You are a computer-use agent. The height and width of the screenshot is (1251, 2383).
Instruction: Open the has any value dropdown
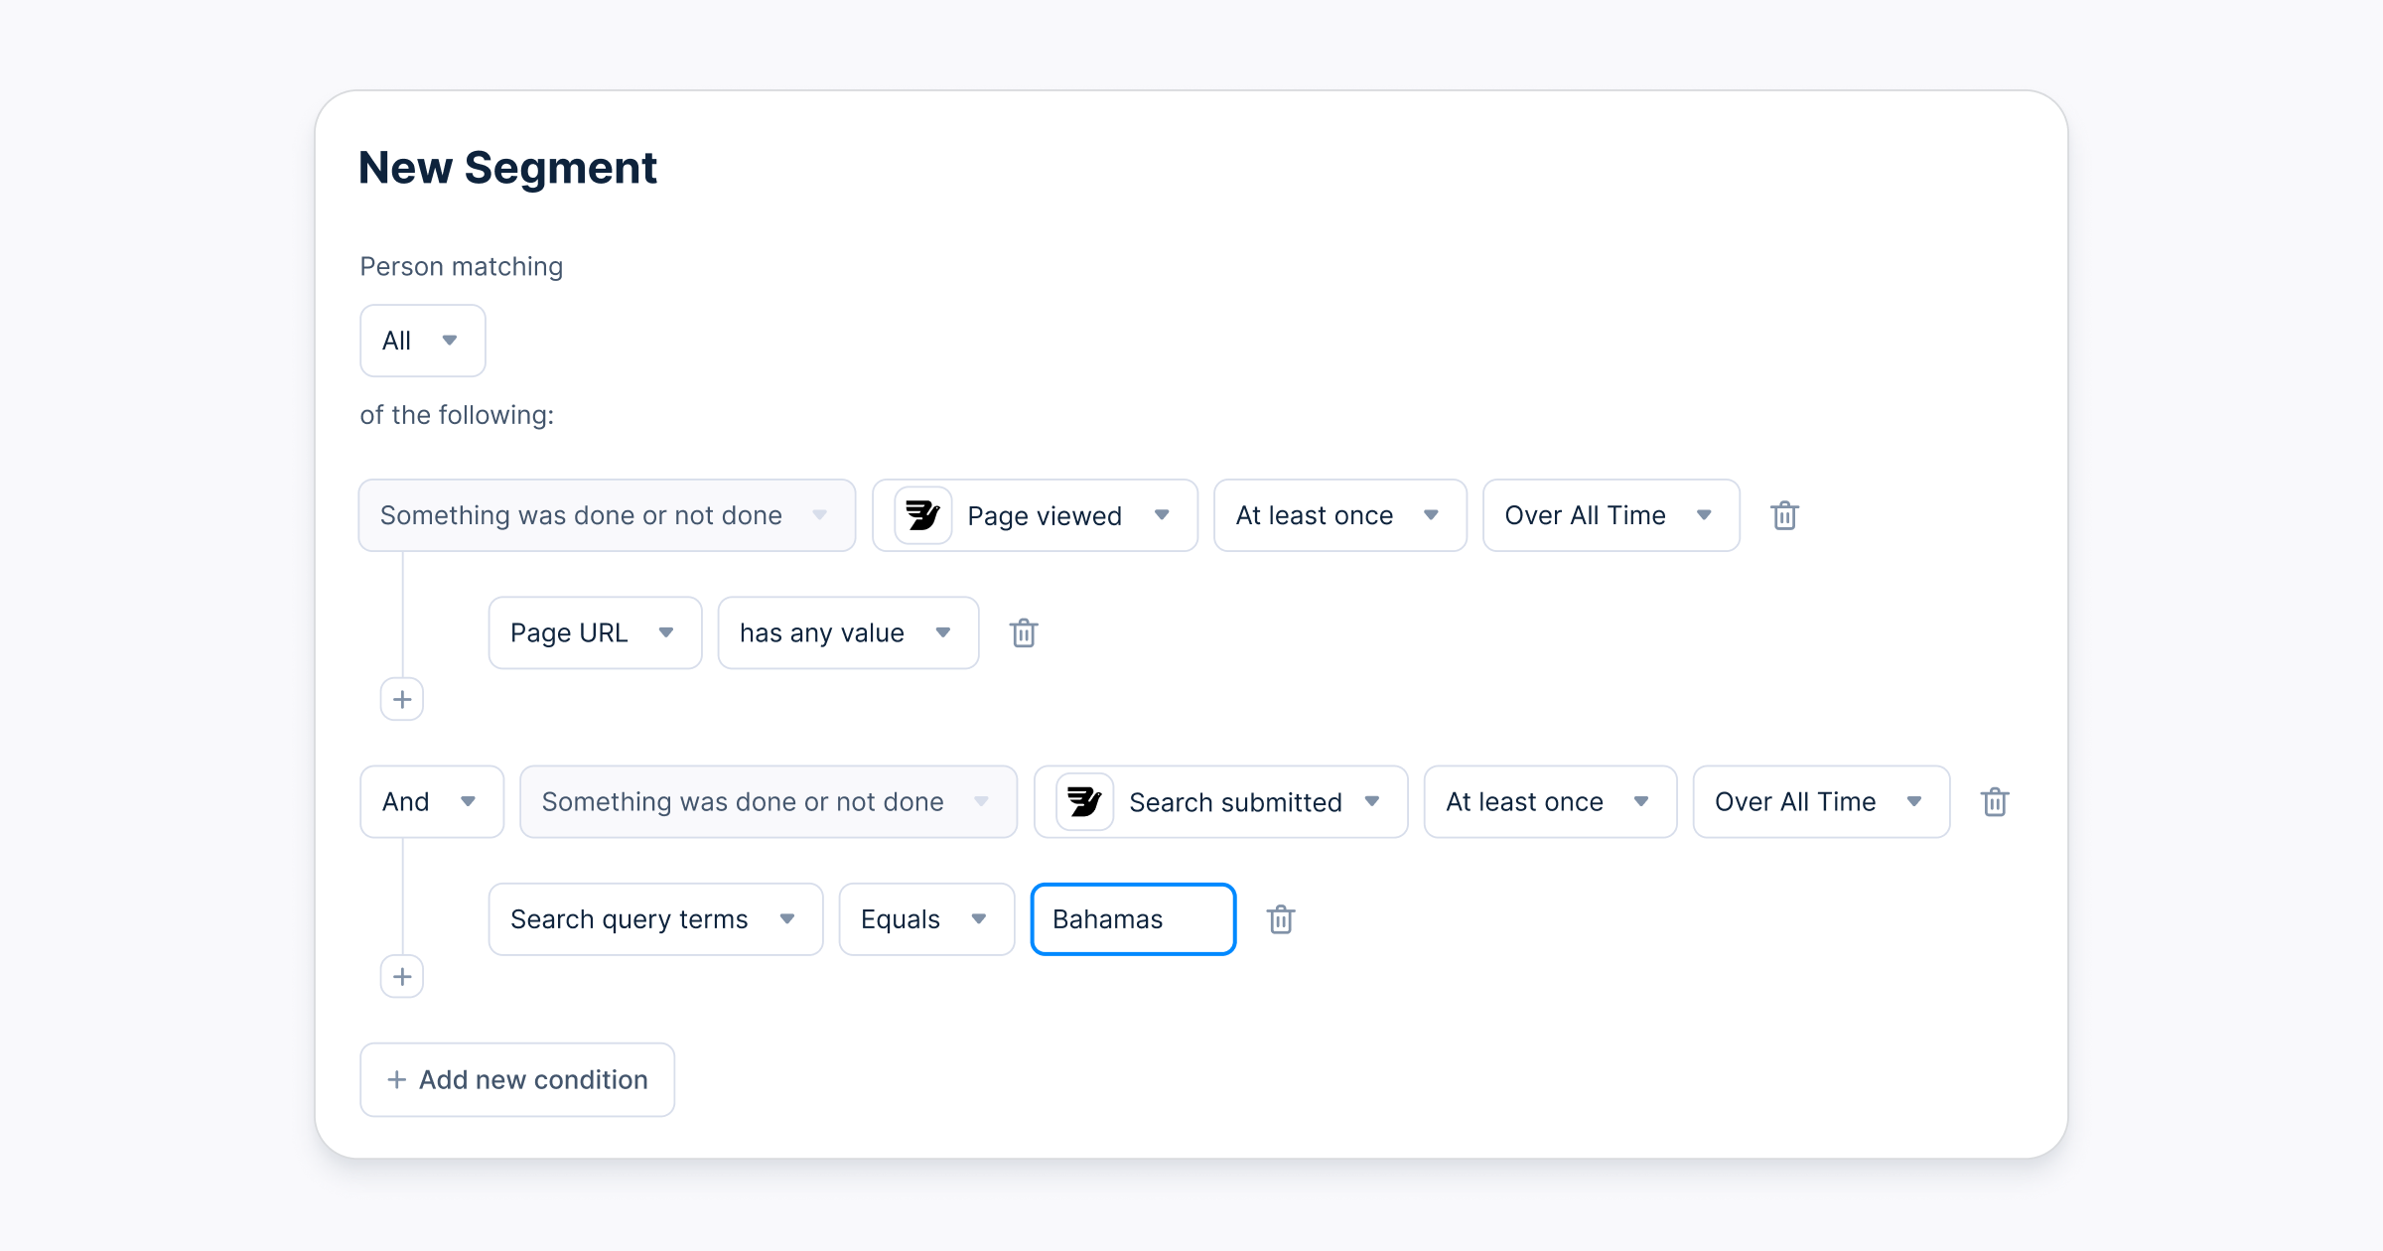847,632
